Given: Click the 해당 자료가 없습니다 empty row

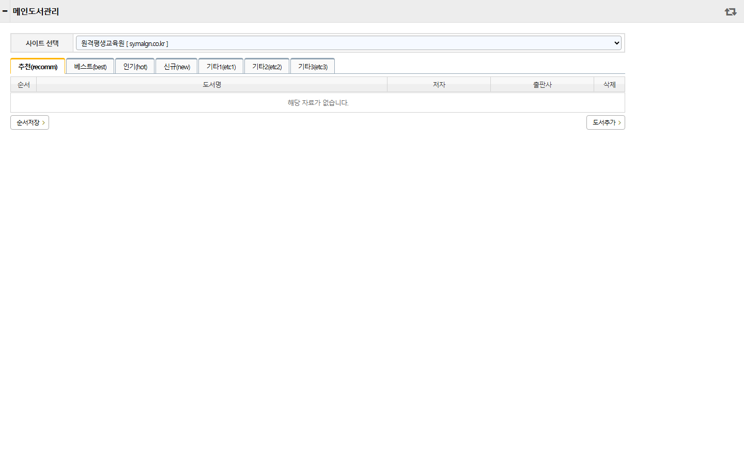Looking at the screenshot, I should (318, 103).
